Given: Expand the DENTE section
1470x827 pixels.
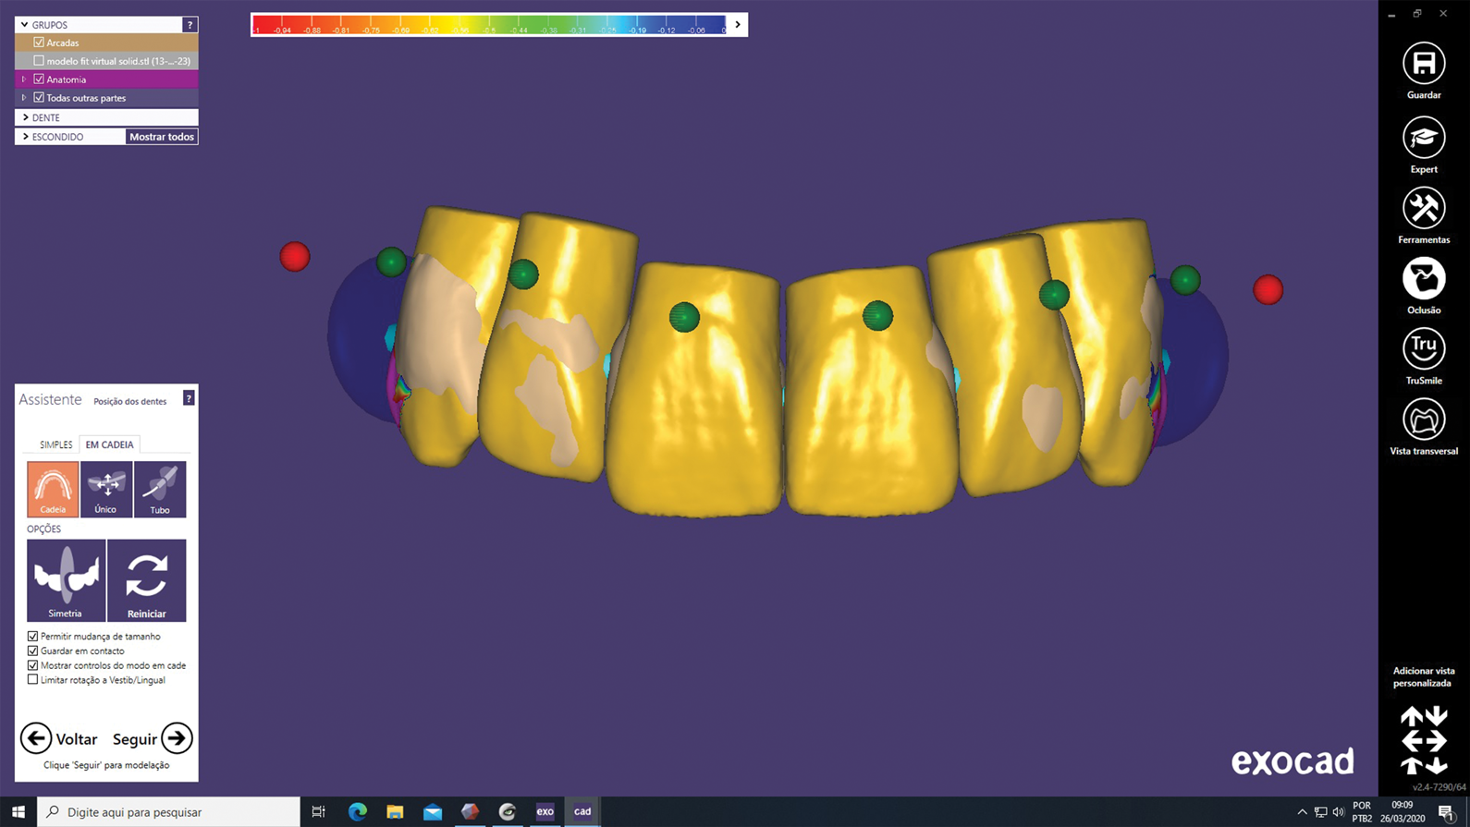Looking at the screenshot, I should (26, 117).
